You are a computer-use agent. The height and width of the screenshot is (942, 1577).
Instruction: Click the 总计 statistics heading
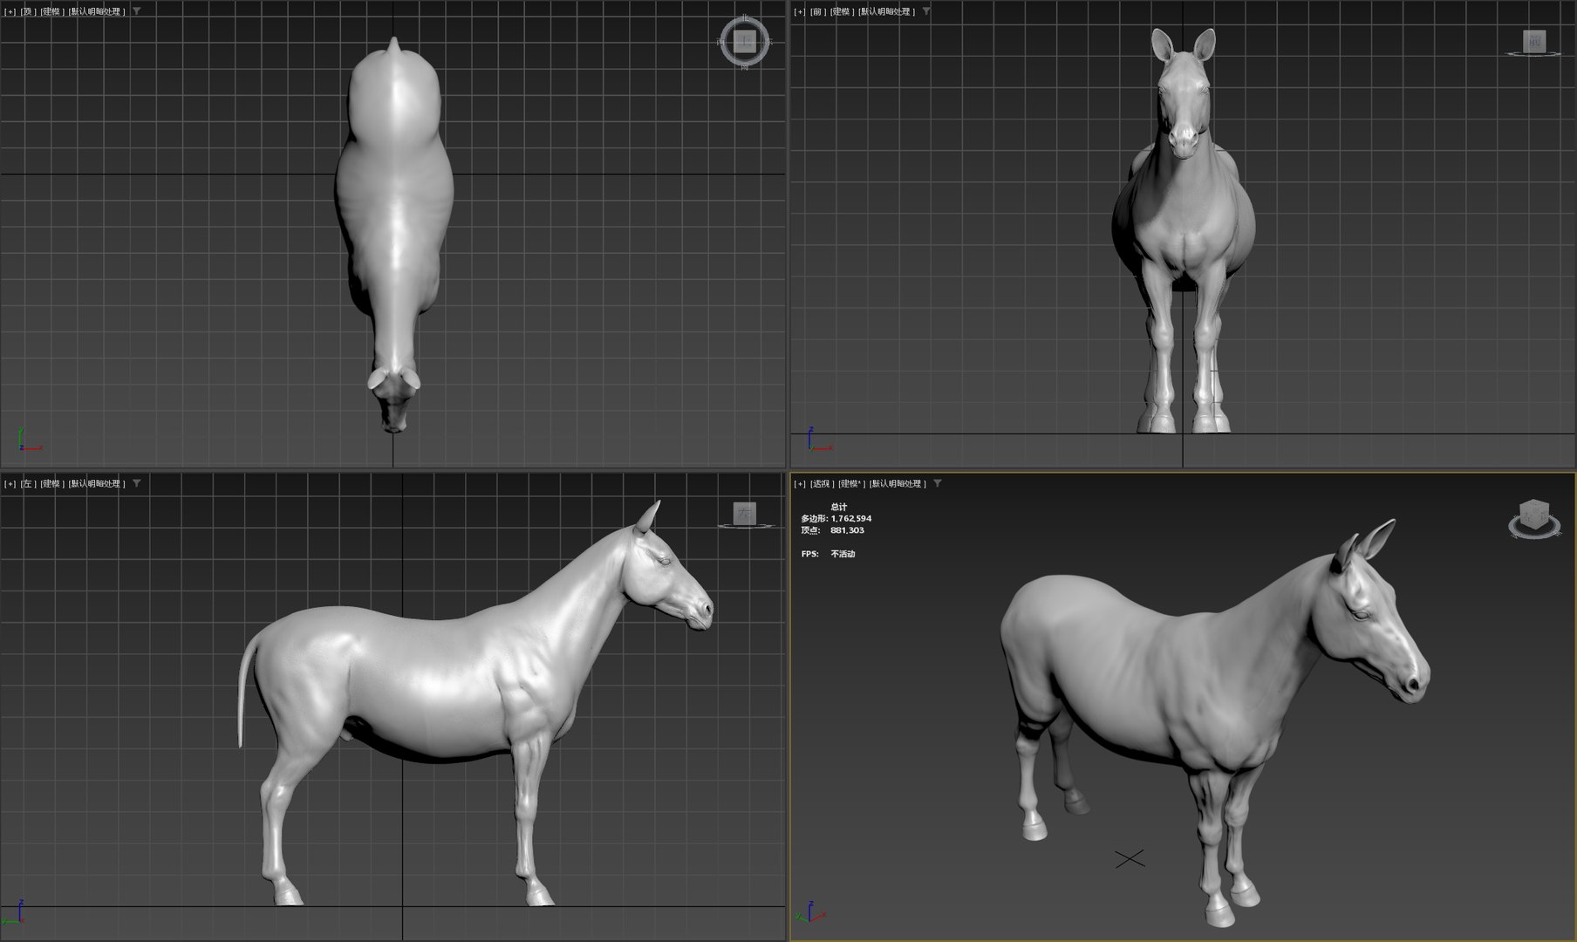coord(838,507)
